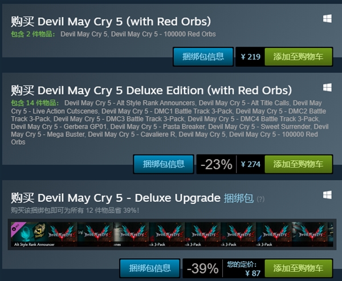Add ¥274 Deluxe Edition to cart

tap(298, 164)
